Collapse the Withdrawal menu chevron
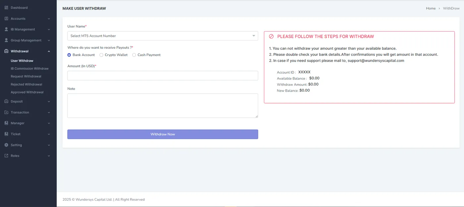 [x=49, y=51]
